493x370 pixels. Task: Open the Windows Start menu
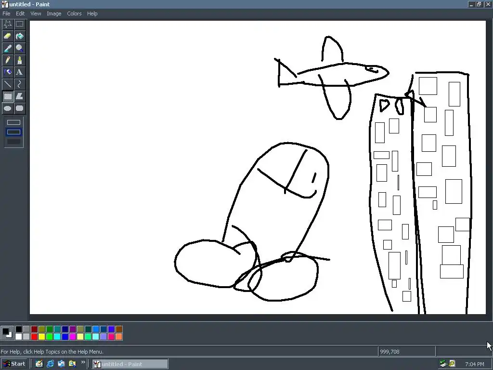coord(14,364)
